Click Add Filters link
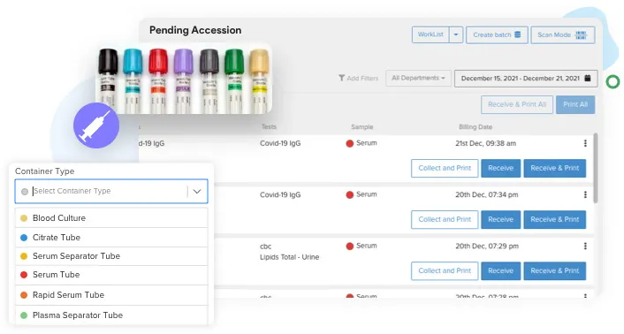The width and height of the screenshot is (624, 334). pos(359,78)
